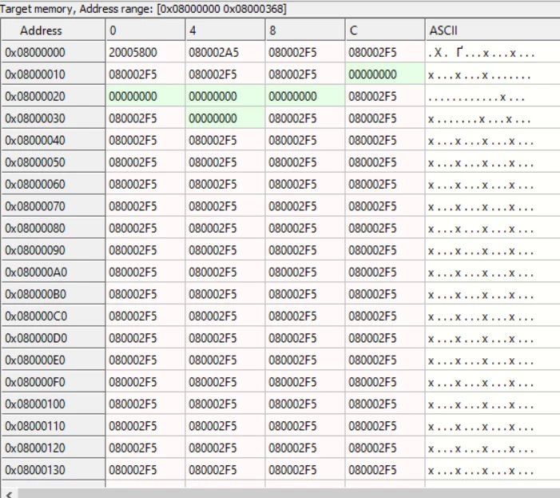This screenshot has width=560, height=498.
Task: Click the address 0x08000000 row header
Action: 54,53
